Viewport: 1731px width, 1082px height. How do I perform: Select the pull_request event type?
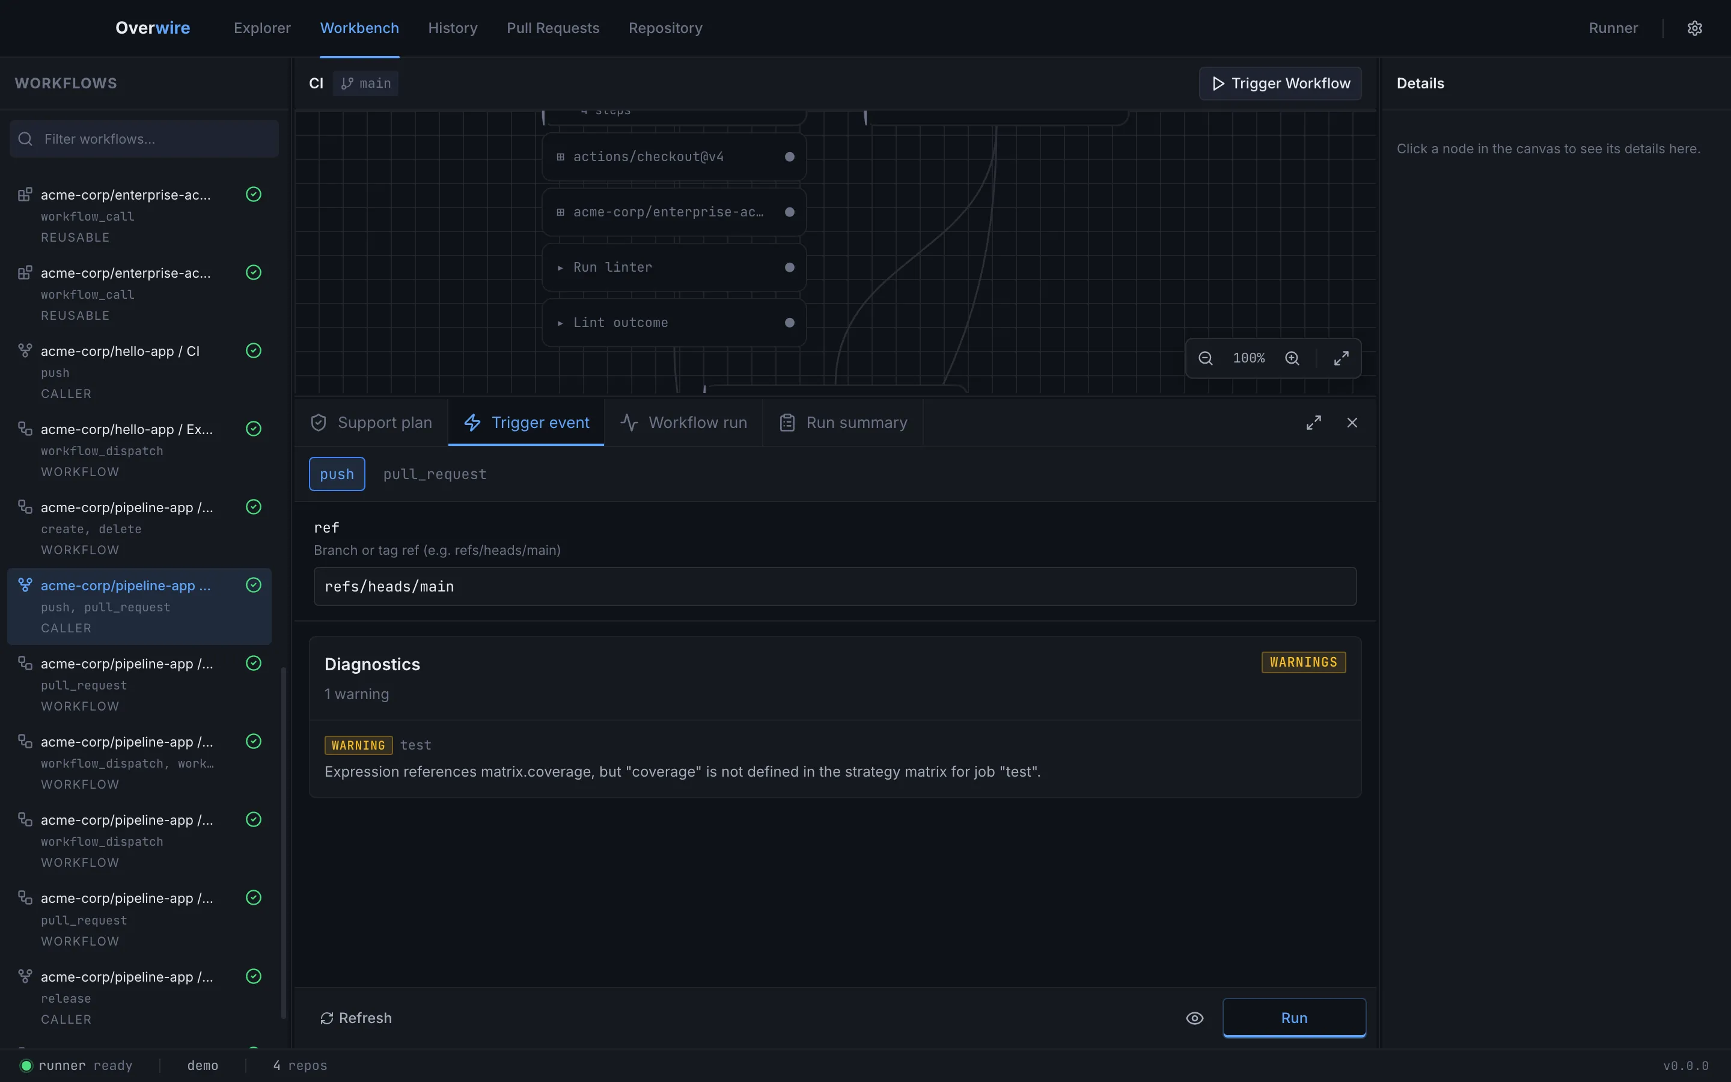[x=435, y=474]
